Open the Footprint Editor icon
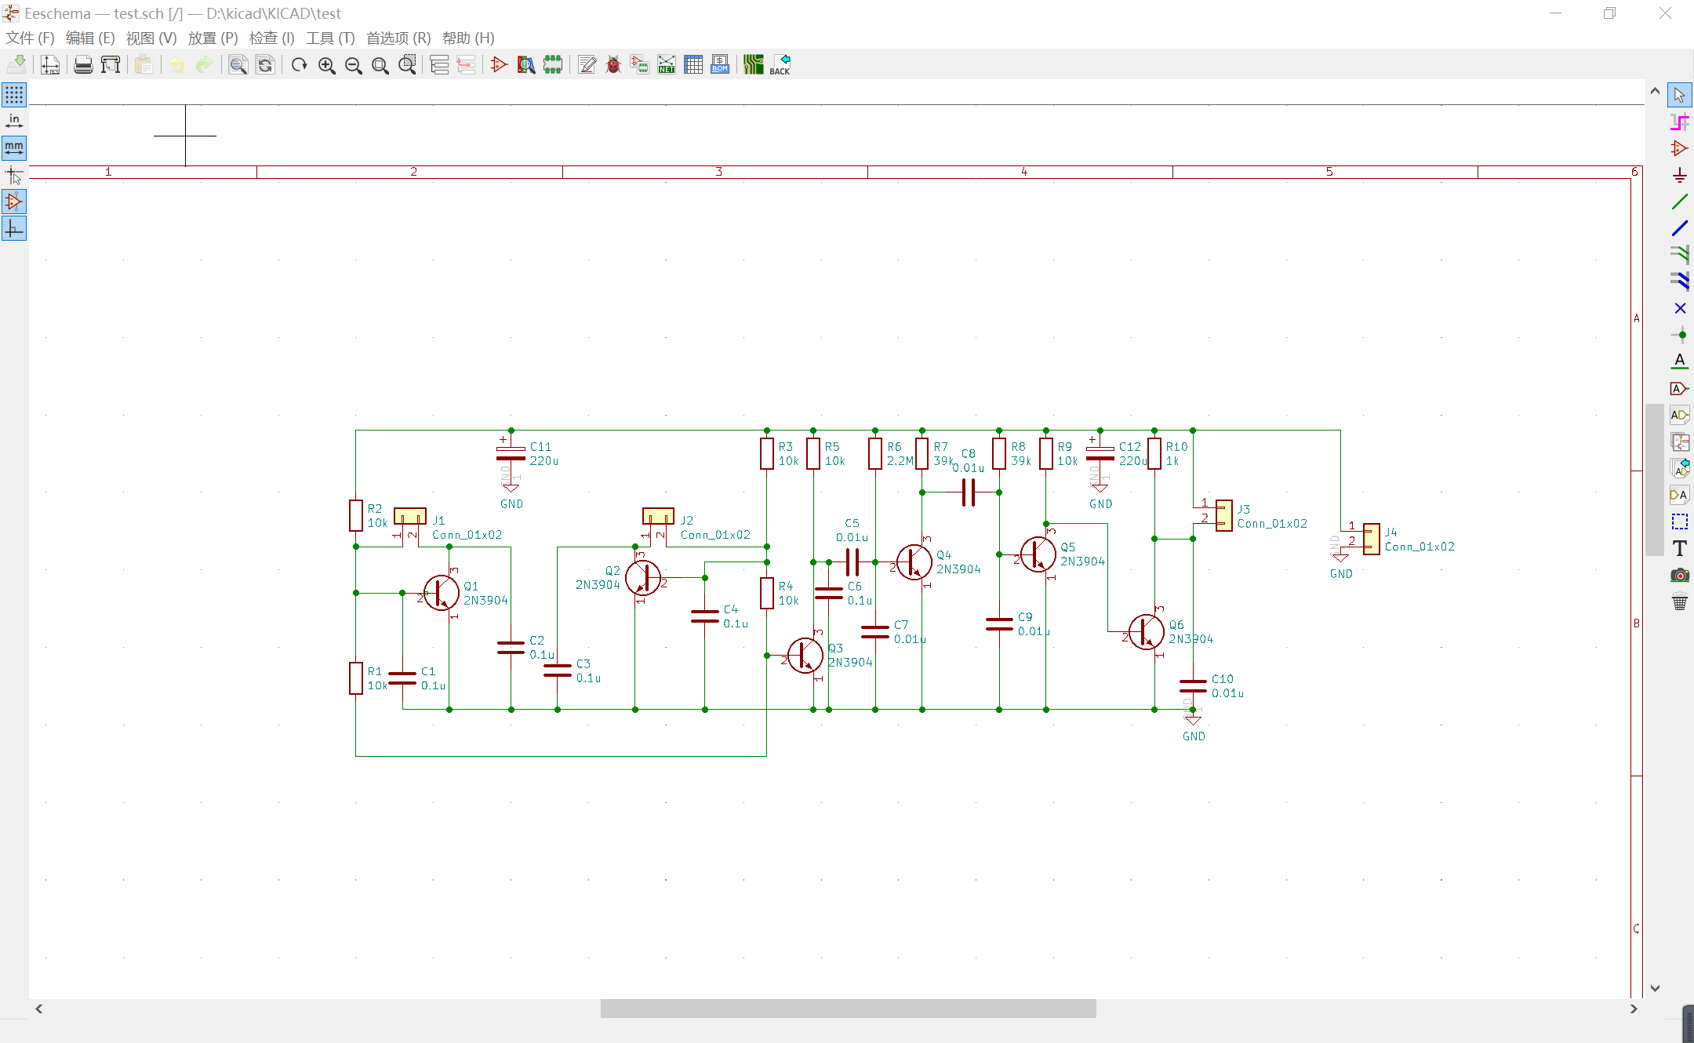Screen dimensions: 1694x1043 click(553, 64)
